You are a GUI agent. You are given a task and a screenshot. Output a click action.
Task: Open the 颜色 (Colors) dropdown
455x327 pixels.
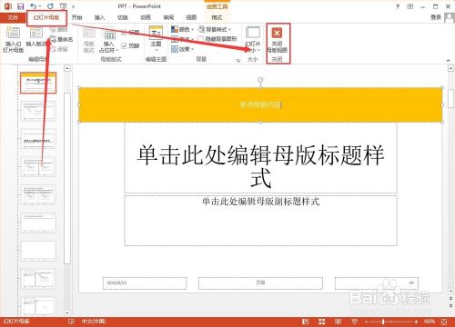pos(182,29)
